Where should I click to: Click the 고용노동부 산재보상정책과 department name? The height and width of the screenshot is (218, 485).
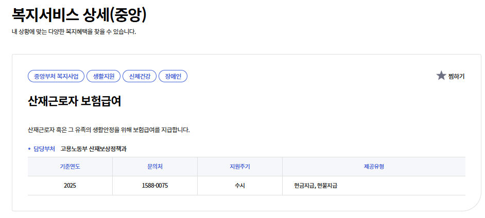93,149
